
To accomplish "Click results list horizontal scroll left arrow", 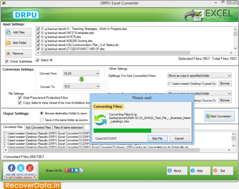I will 6,150.
